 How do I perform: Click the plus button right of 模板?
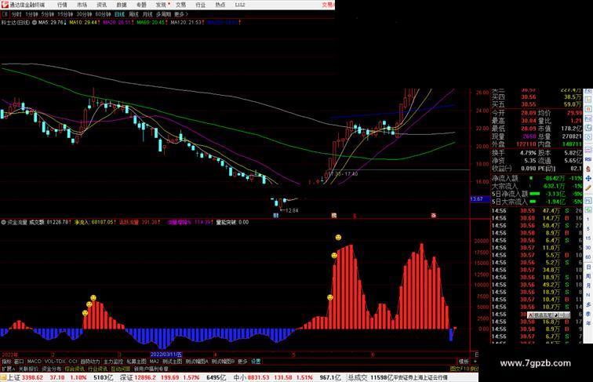[x=475, y=362]
